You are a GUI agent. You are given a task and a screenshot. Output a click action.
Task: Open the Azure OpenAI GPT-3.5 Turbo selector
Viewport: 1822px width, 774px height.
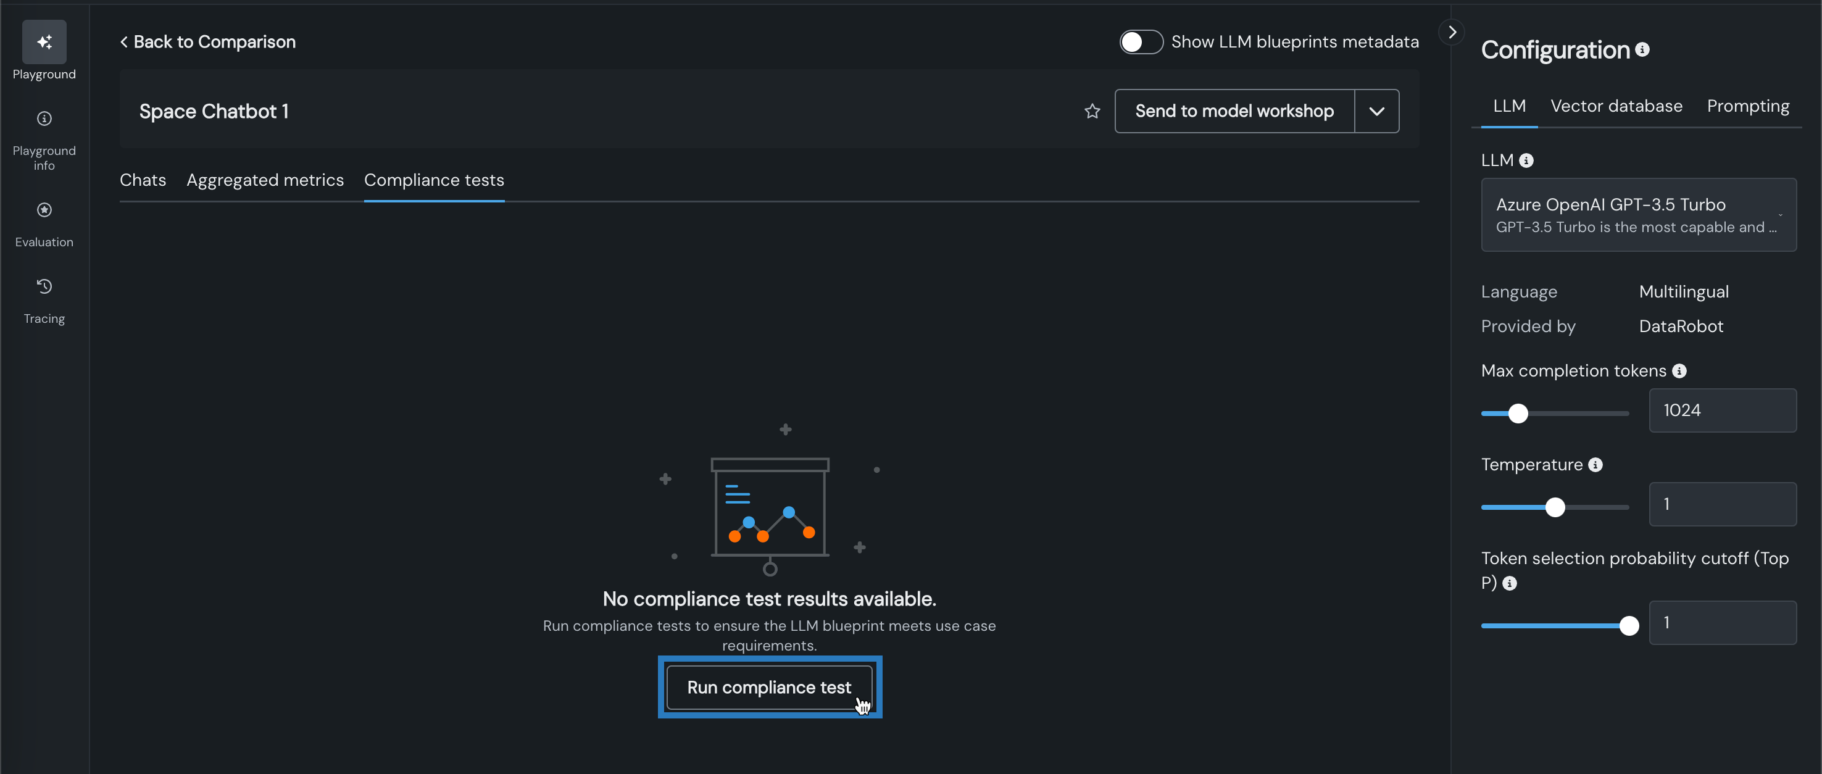[x=1637, y=215]
